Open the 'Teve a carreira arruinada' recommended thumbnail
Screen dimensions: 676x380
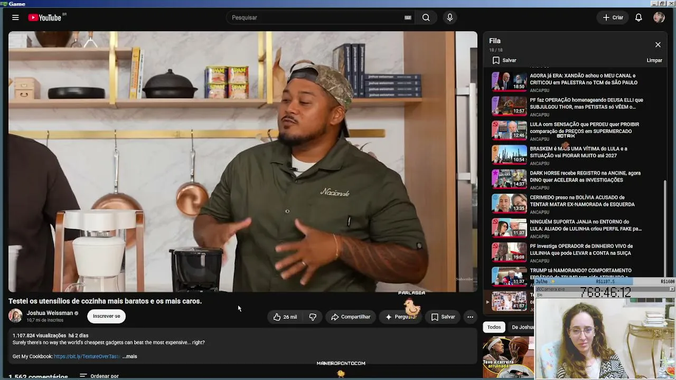(x=509, y=357)
